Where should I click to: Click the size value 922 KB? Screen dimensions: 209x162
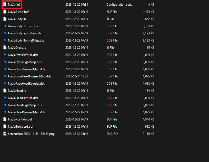point(150,127)
